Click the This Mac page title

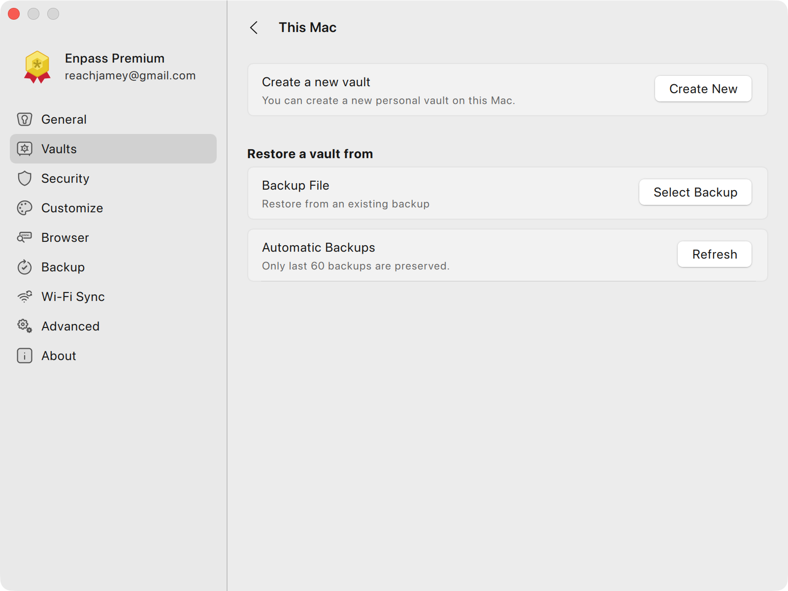tap(307, 28)
